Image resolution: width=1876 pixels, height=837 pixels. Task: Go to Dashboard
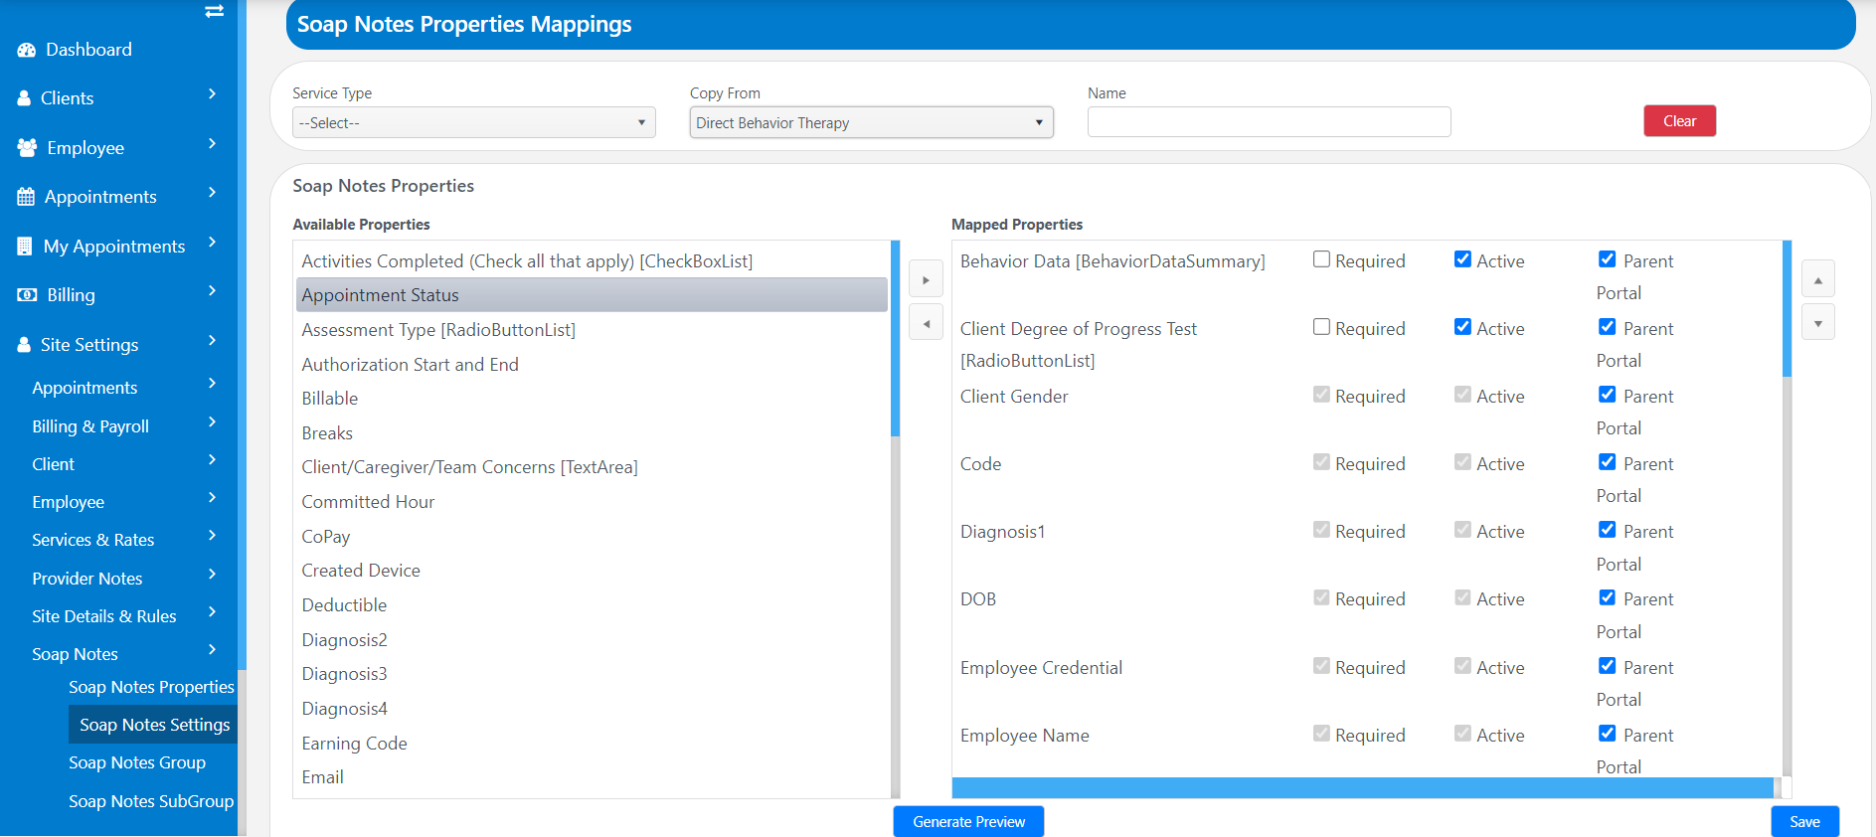click(88, 50)
